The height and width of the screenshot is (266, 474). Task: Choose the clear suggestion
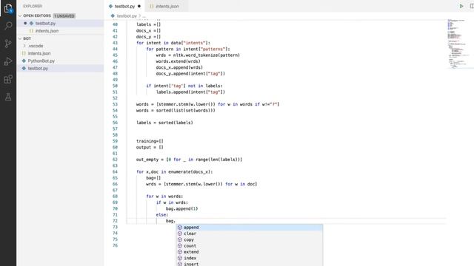click(x=250, y=233)
